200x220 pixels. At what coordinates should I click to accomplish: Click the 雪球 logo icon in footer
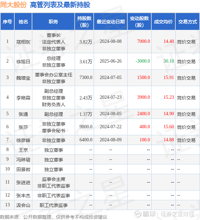click(138, 214)
